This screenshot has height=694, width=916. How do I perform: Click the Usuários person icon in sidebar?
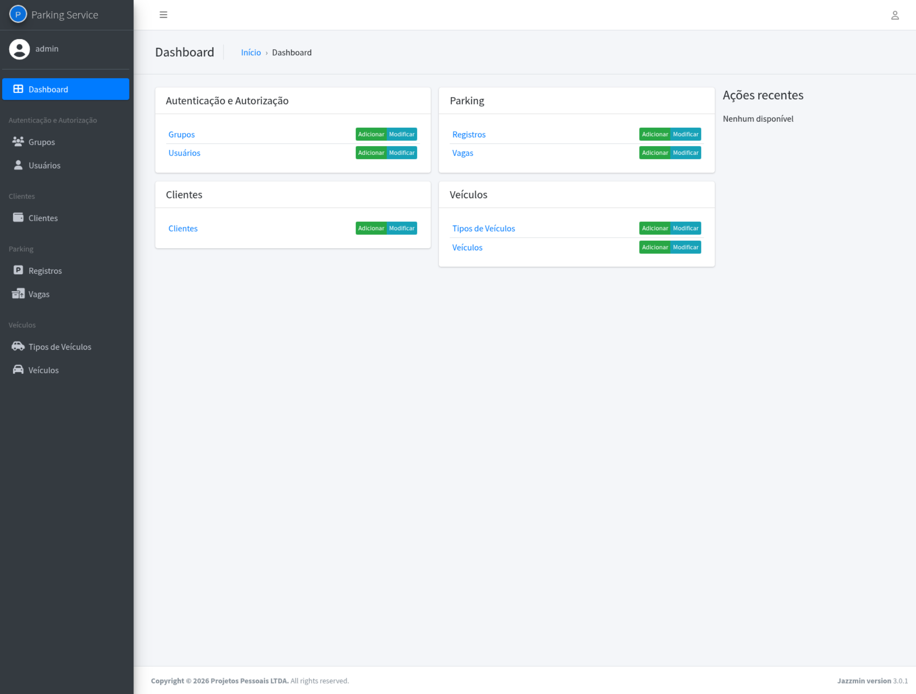point(18,165)
